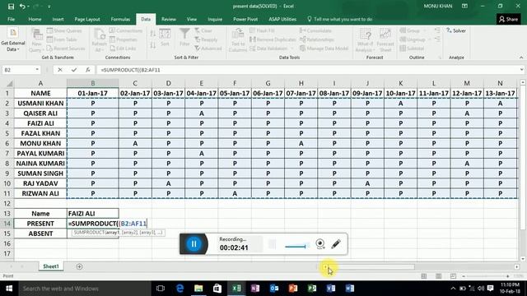Switch to the Insert tab
This screenshot has height=296, width=527.
pos(58,19)
